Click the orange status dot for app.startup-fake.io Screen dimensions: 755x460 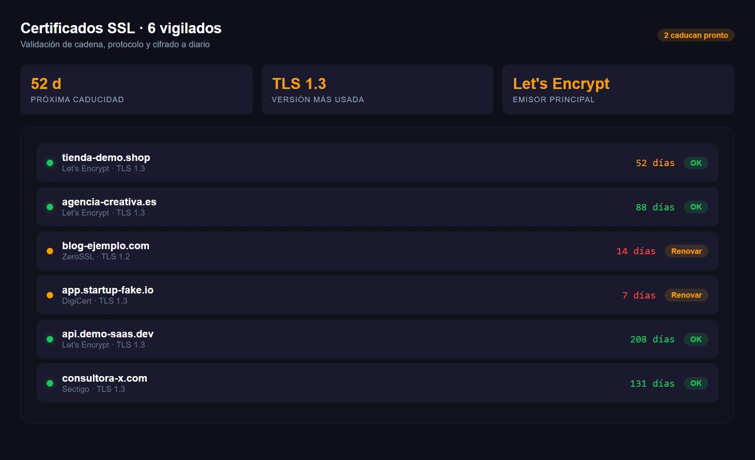click(x=50, y=295)
